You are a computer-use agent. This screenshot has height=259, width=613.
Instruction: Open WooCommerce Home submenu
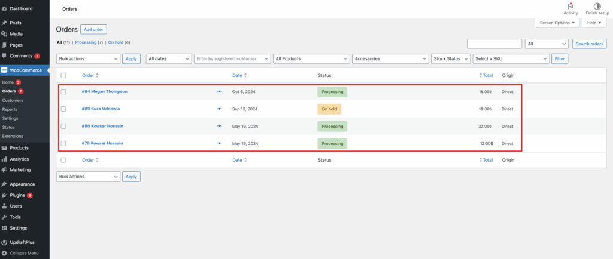[x=8, y=82]
